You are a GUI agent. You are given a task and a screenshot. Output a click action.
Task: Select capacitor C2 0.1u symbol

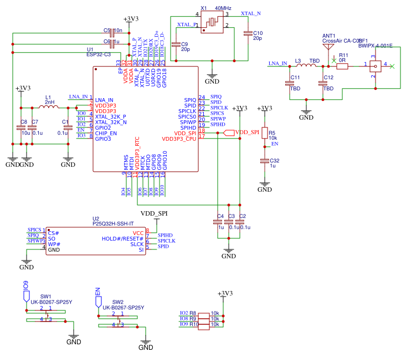[x=240, y=222]
